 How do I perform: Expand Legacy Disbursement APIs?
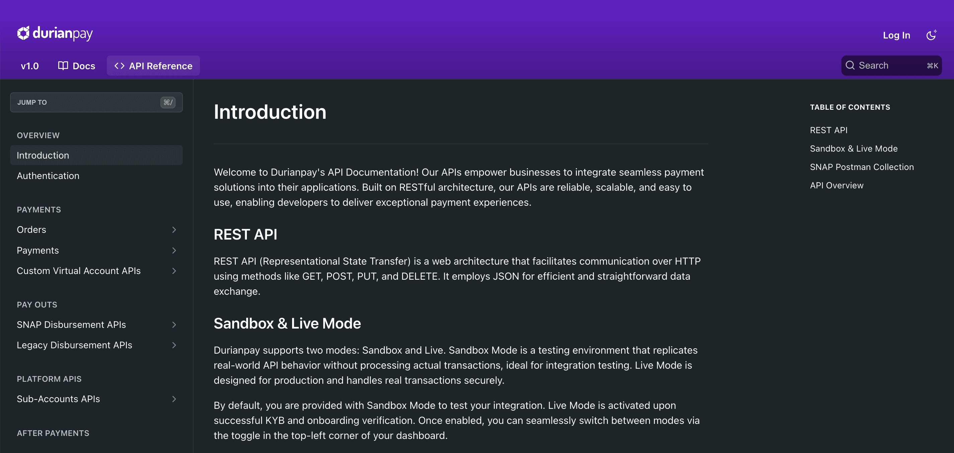(x=174, y=345)
